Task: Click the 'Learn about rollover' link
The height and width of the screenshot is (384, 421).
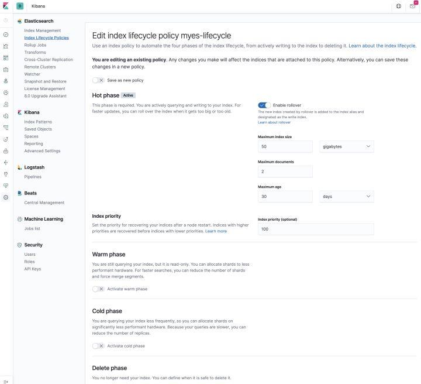Action: [x=274, y=123]
